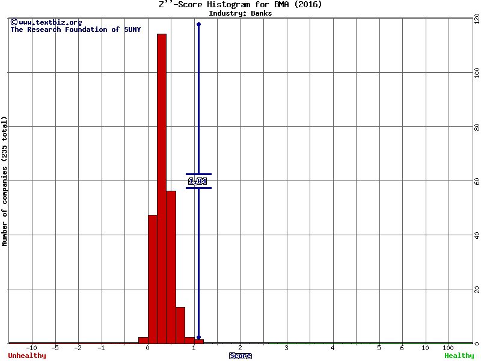Viewport: 481px width, 361px height.
Task: Select the 'Industry: Banks' subtitle
Action: click(240, 13)
